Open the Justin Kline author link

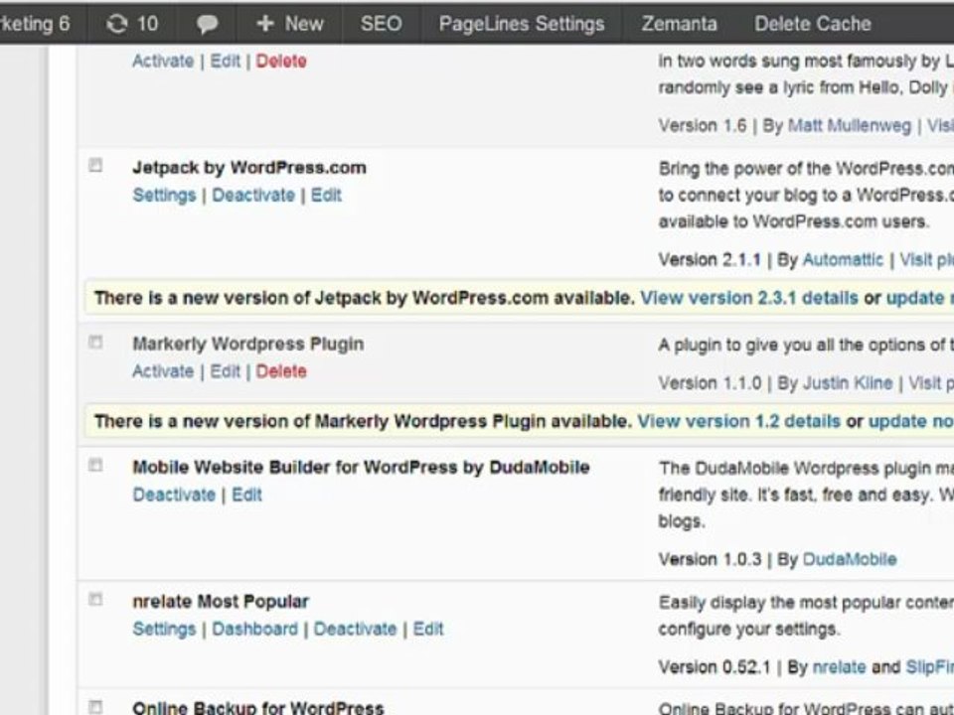pyautogui.click(x=848, y=383)
